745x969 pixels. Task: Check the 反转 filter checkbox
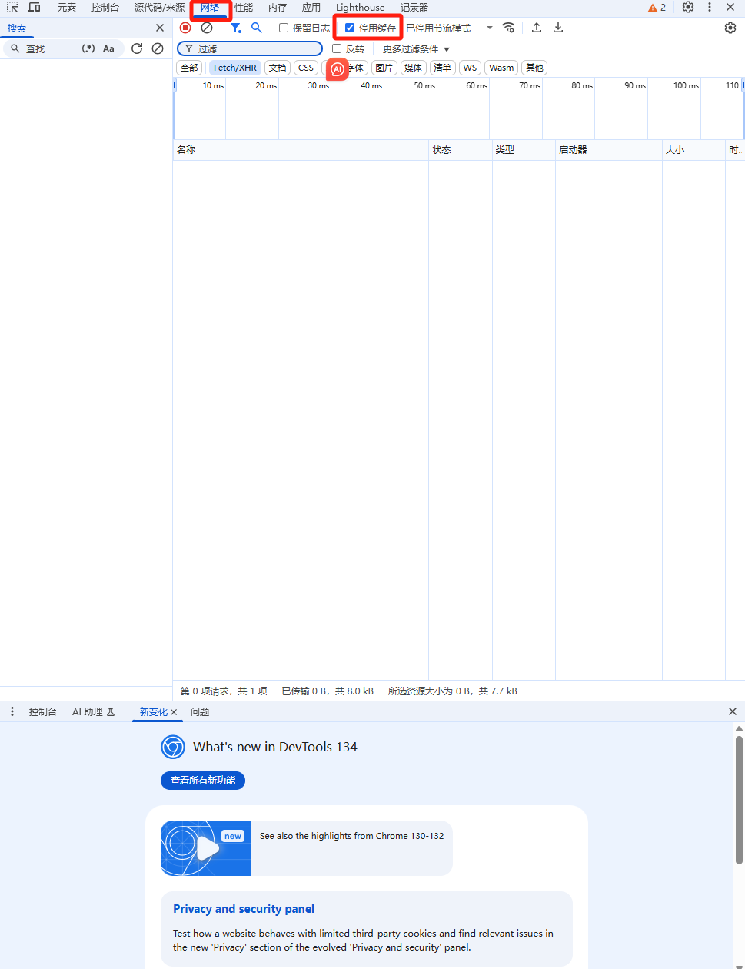coord(337,48)
